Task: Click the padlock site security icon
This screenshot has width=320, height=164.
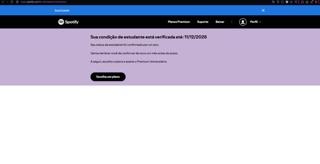Action: point(17,2)
